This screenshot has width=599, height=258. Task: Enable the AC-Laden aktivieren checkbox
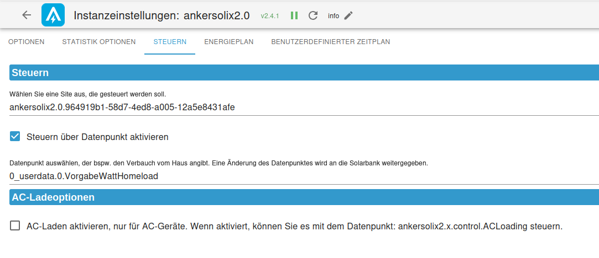(15, 226)
